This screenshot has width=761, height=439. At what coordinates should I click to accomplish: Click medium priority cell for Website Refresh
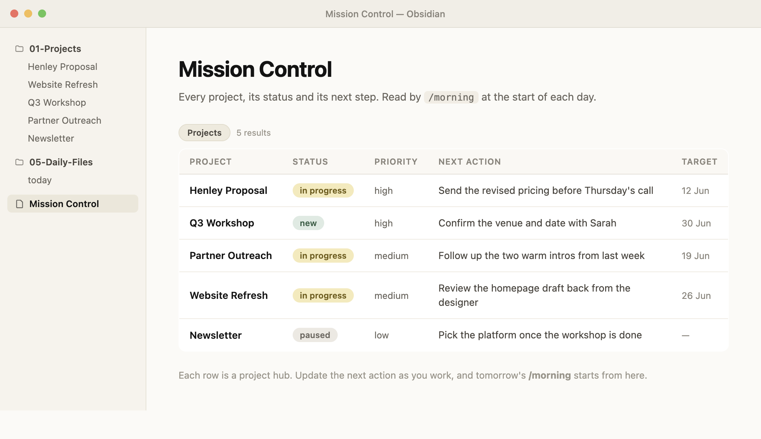click(391, 296)
